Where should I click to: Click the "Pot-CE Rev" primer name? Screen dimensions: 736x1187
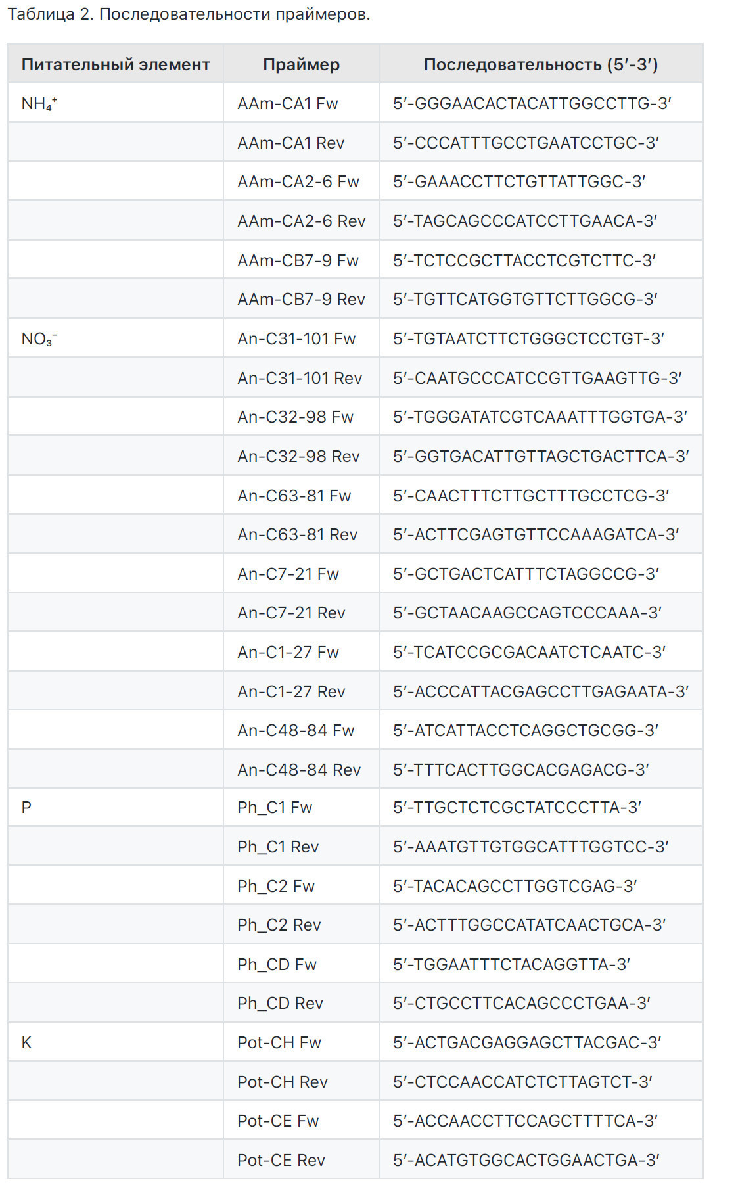281,1161
